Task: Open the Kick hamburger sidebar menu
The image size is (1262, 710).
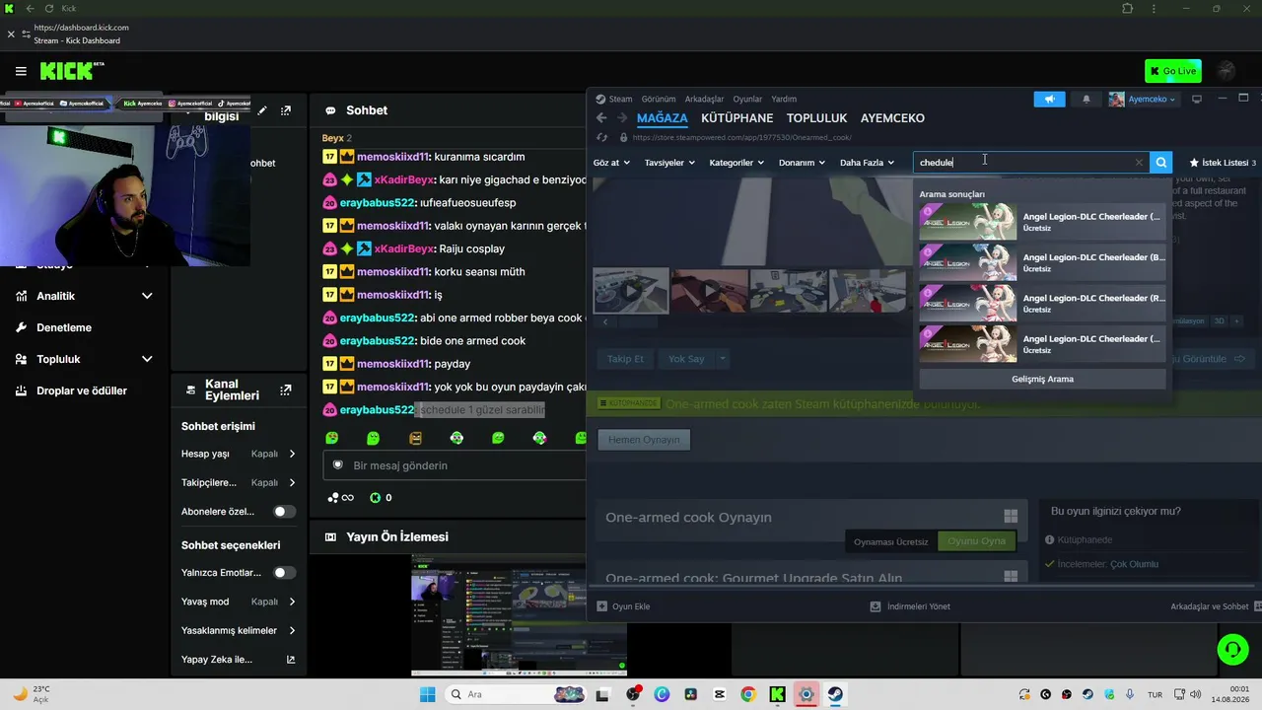Action: pos(21,71)
